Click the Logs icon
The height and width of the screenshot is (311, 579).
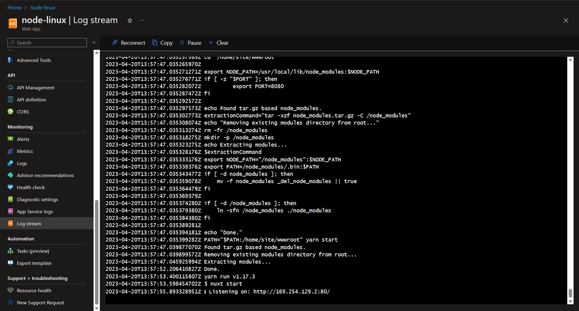point(10,163)
